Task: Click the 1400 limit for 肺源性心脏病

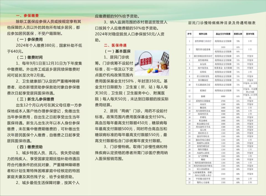Action: coord(223,143)
